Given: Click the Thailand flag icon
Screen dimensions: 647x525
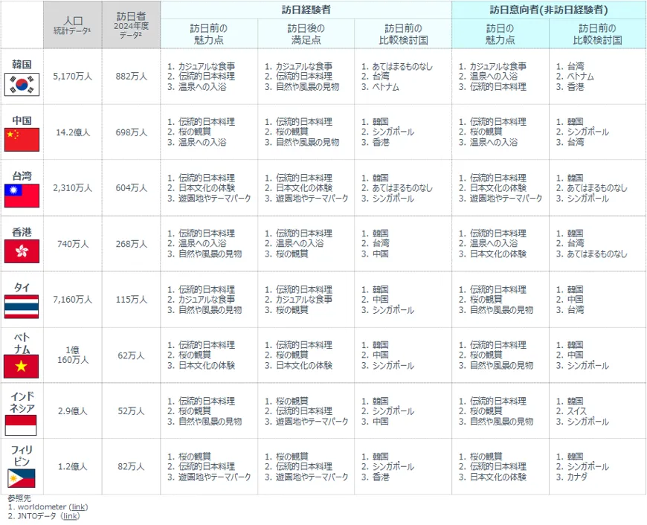Looking at the screenshot, I should tap(22, 306).
